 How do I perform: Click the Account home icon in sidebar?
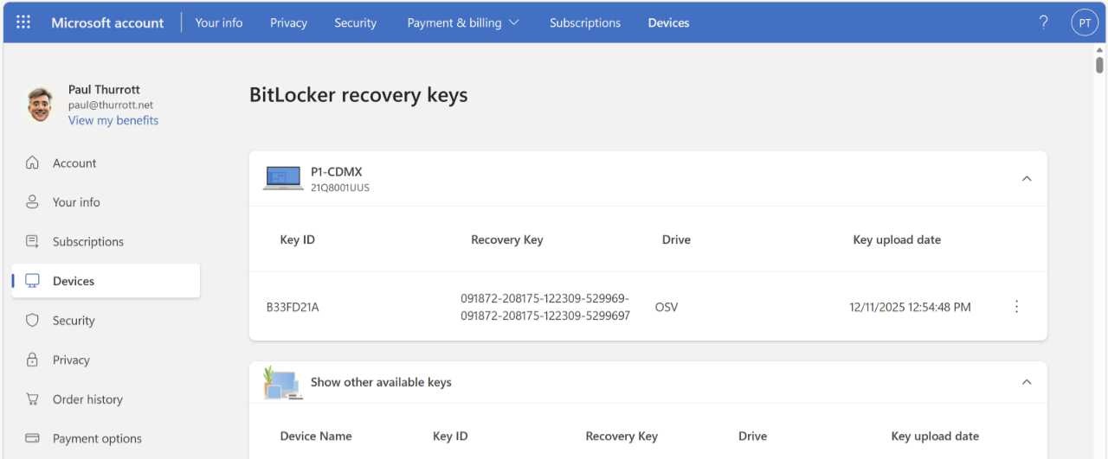33,163
